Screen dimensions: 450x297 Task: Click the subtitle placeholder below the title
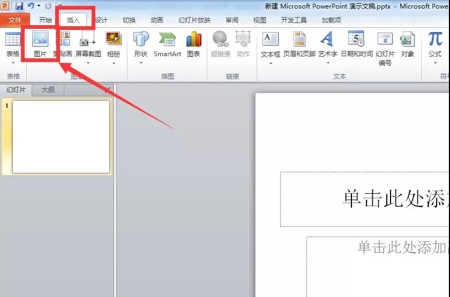coord(378,266)
